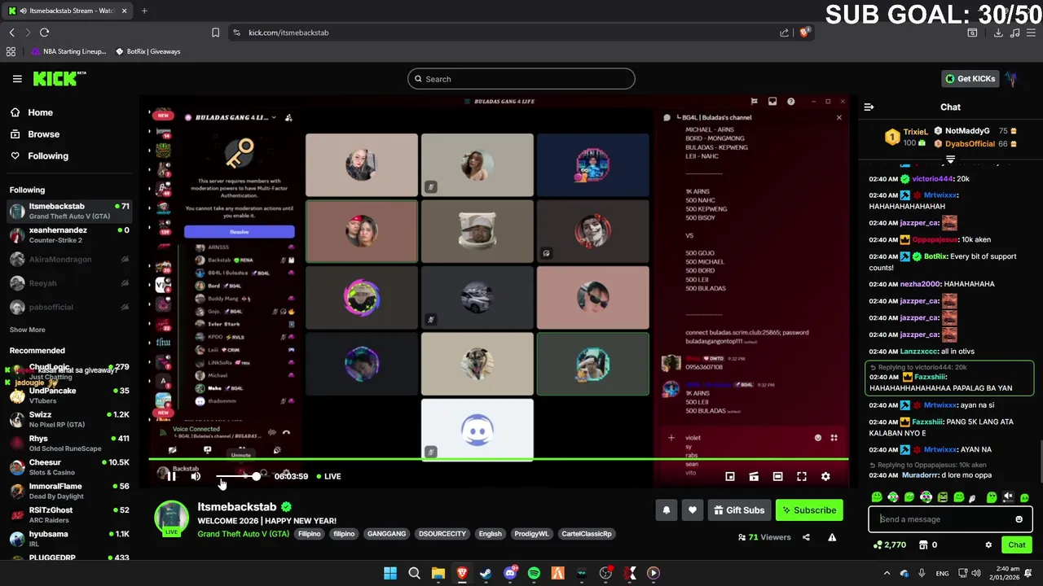The image size is (1043, 586).
Task: Open the user profile avatar menu
Action: point(1011,79)
